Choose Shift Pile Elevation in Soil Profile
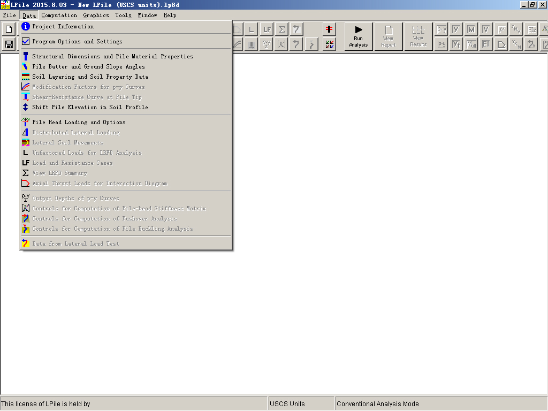The width and height of the screenshot is (548, 411). [x=126, y=107]
